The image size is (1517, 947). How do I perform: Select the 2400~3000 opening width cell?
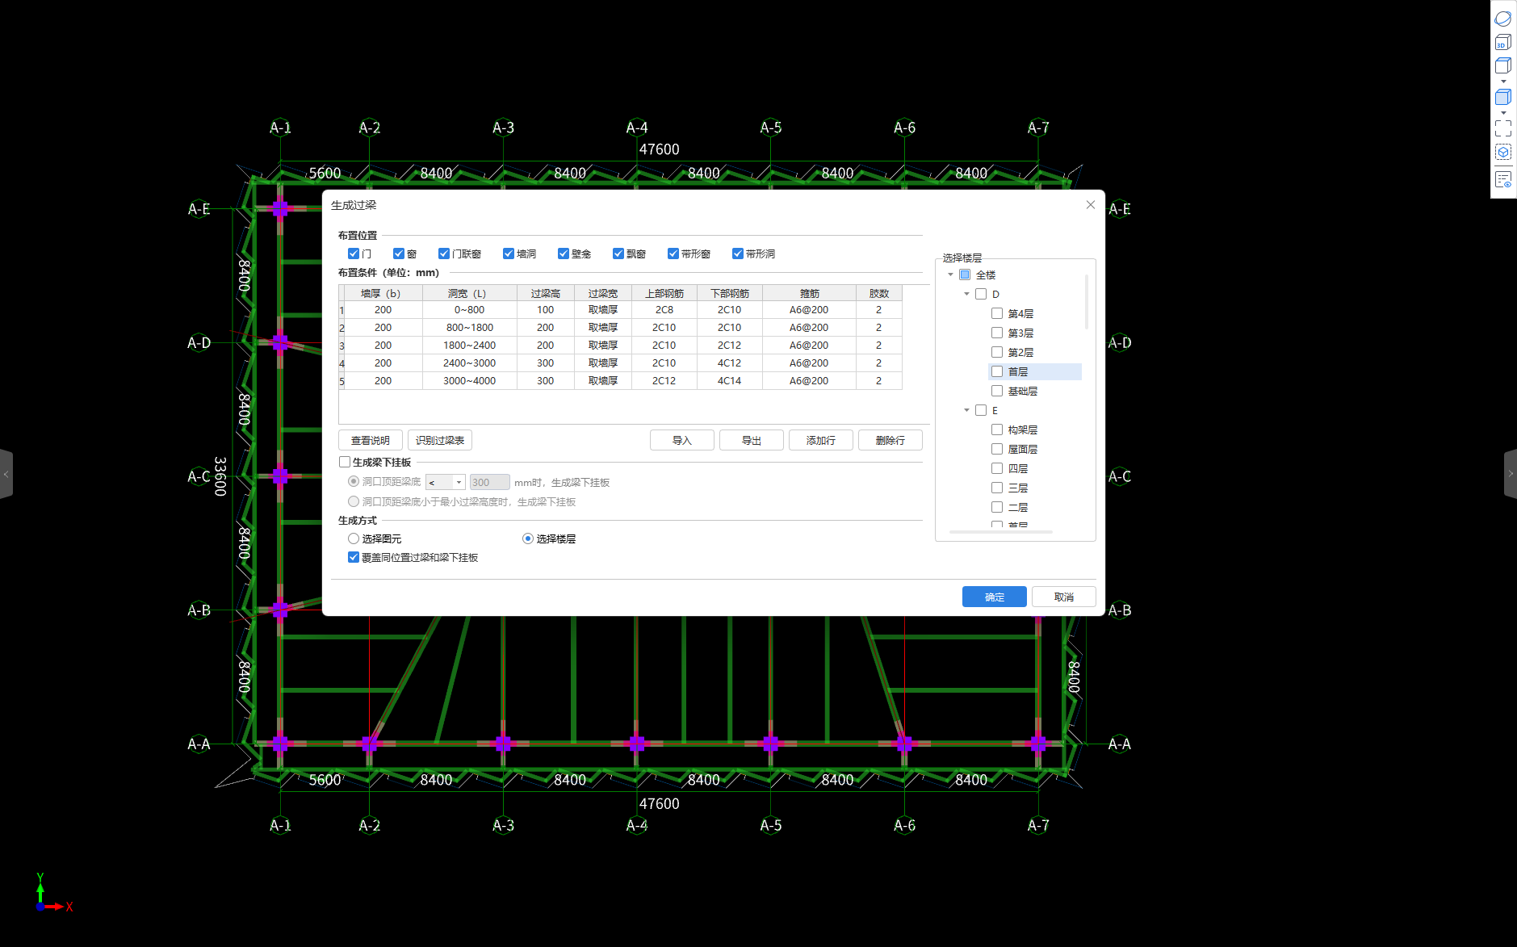[469, 363]
